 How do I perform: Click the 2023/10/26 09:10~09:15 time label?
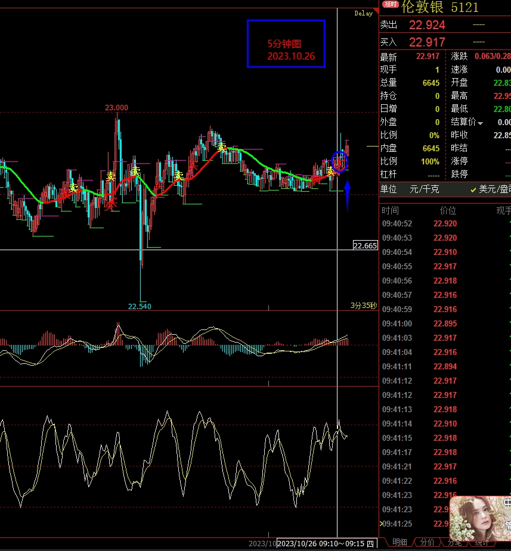click(x=327, y=544)
